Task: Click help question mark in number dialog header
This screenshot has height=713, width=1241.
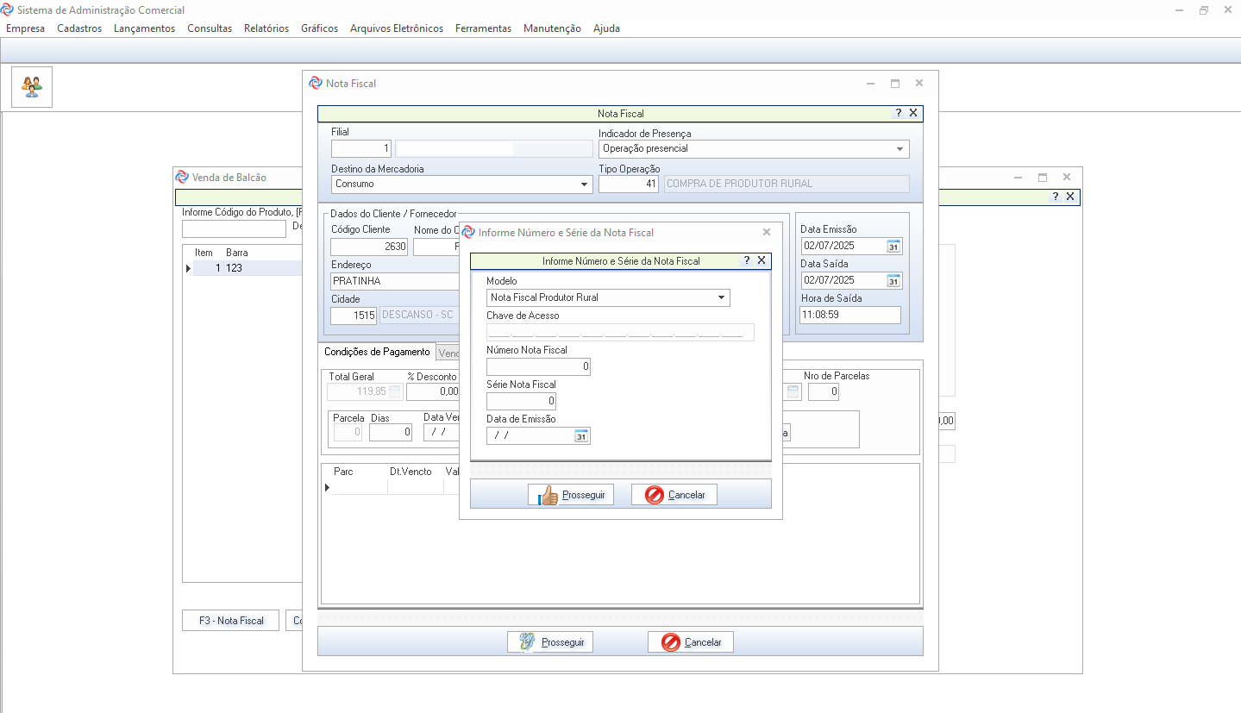Action: [x=747, y=260]
